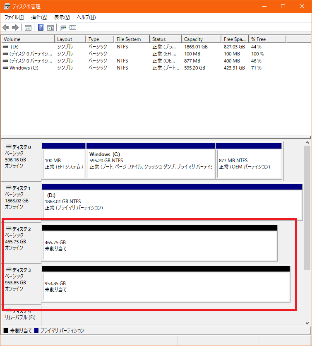Open the 表示(V) menu
The width and height of the screenshot is (312, 346).
point(62,17)
